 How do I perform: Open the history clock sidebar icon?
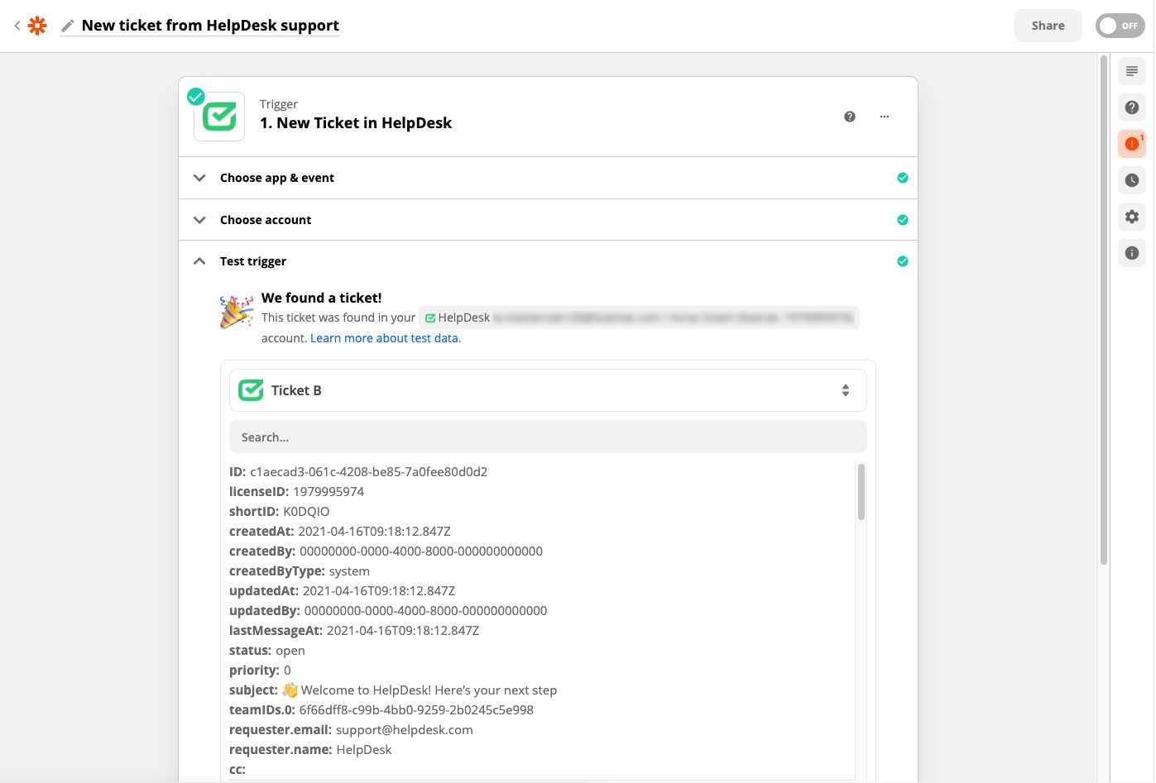[1132, 180]
